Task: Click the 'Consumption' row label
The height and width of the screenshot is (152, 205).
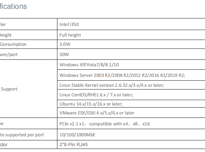Action: tap(14, 44)
